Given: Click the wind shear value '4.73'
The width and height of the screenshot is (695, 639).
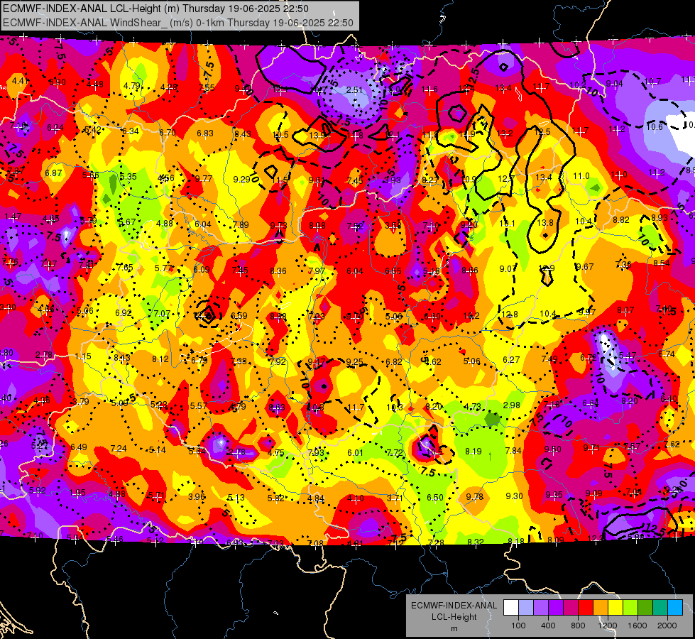Looking at the screenshot, I should 473,406.
